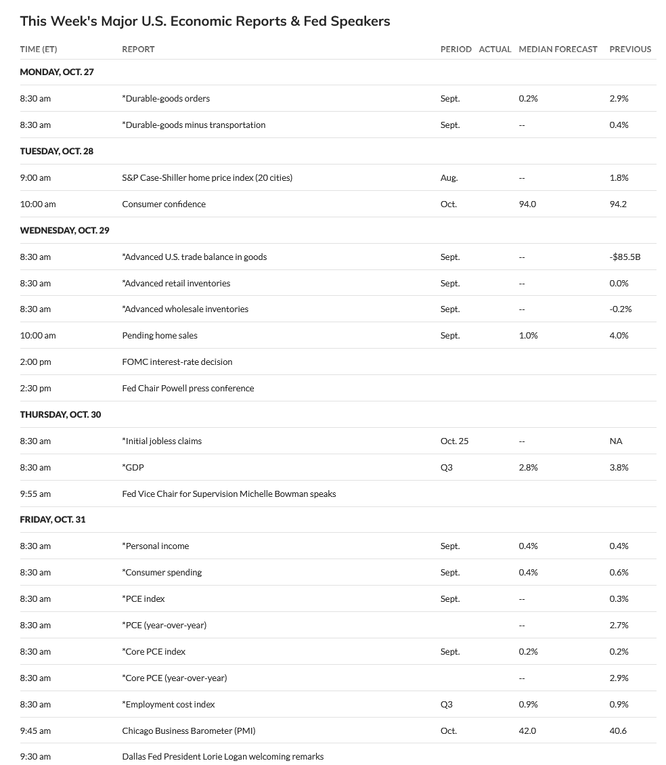Click Fed Chair Powell press conference

tap(188, 388)
